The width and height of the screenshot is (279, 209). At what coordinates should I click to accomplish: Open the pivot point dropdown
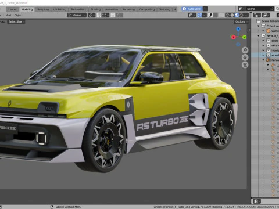coord(91,15)
